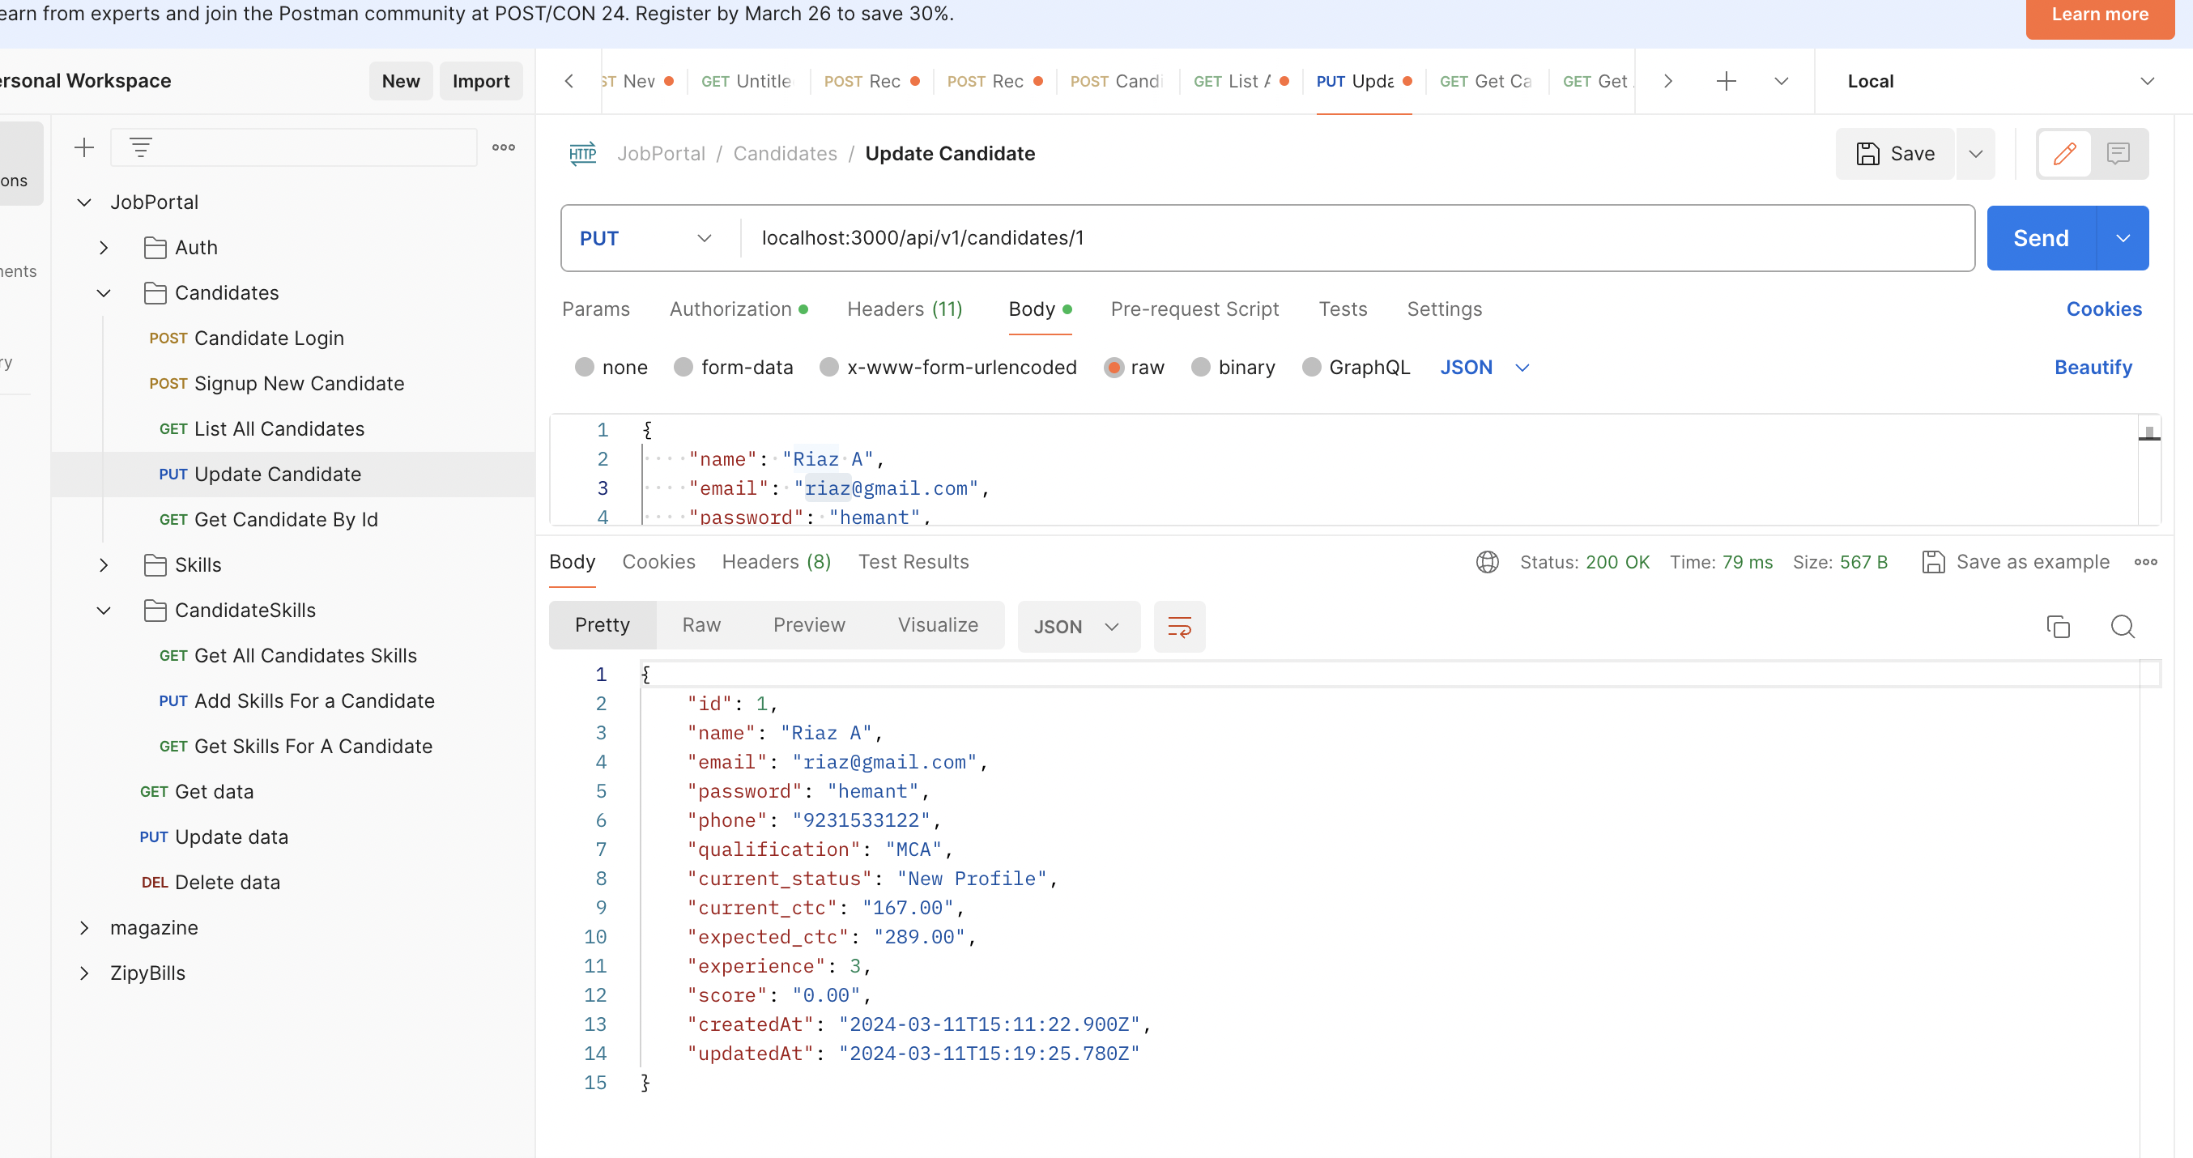Click the Beautify link
The height and width of the screenshot is (1158, 2193).
[2092, 367]
